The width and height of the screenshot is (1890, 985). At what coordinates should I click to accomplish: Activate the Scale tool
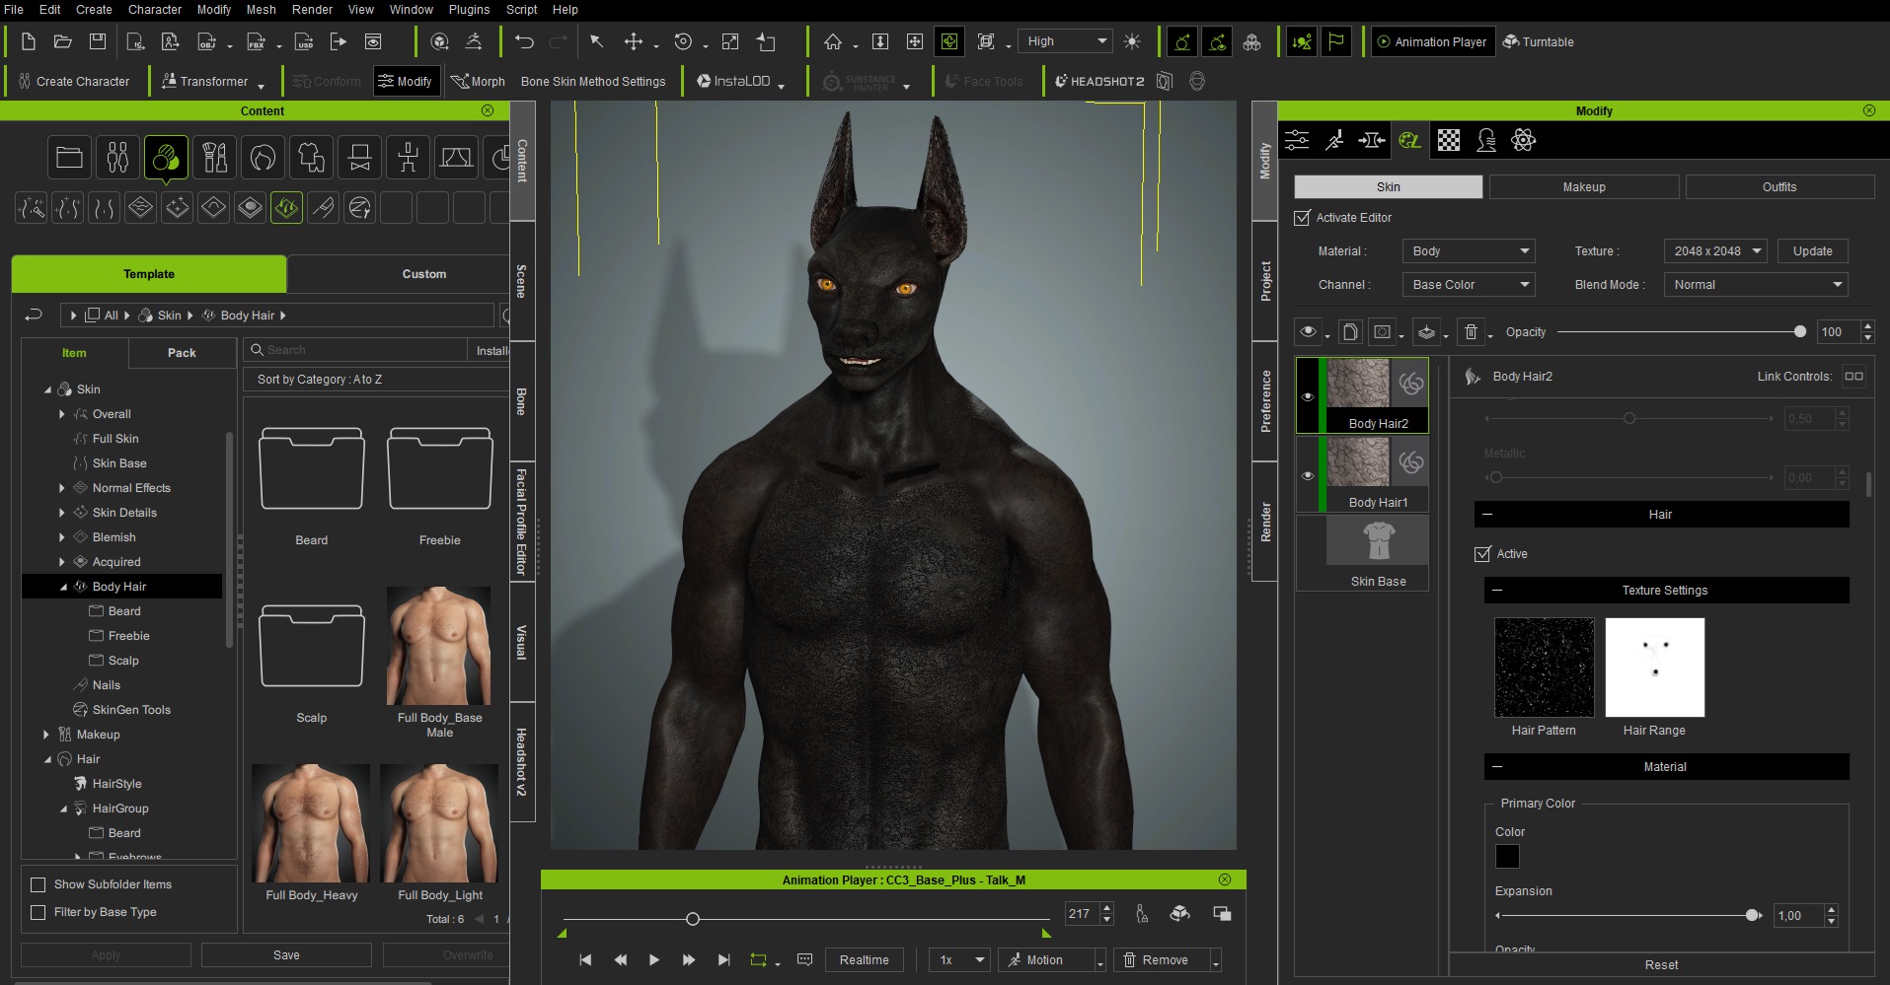click(730, 41)
